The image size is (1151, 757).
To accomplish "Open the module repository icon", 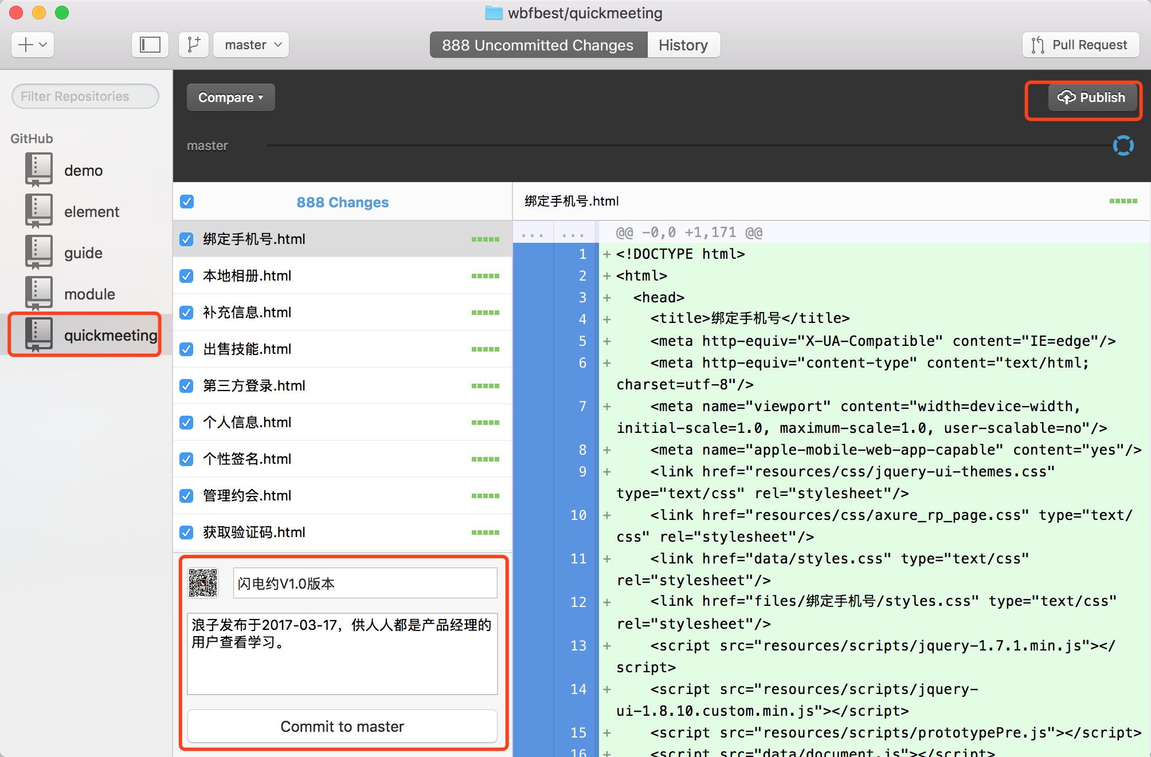I will click(x=38, y=294).
